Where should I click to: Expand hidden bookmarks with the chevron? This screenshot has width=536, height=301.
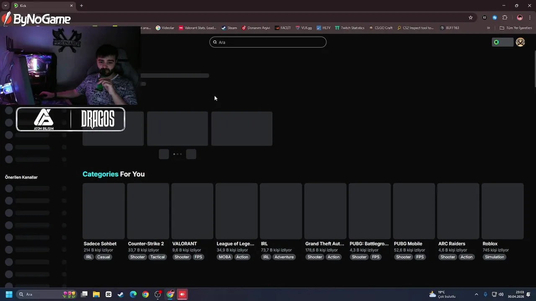pyautogui.click(x=488, y=28)
